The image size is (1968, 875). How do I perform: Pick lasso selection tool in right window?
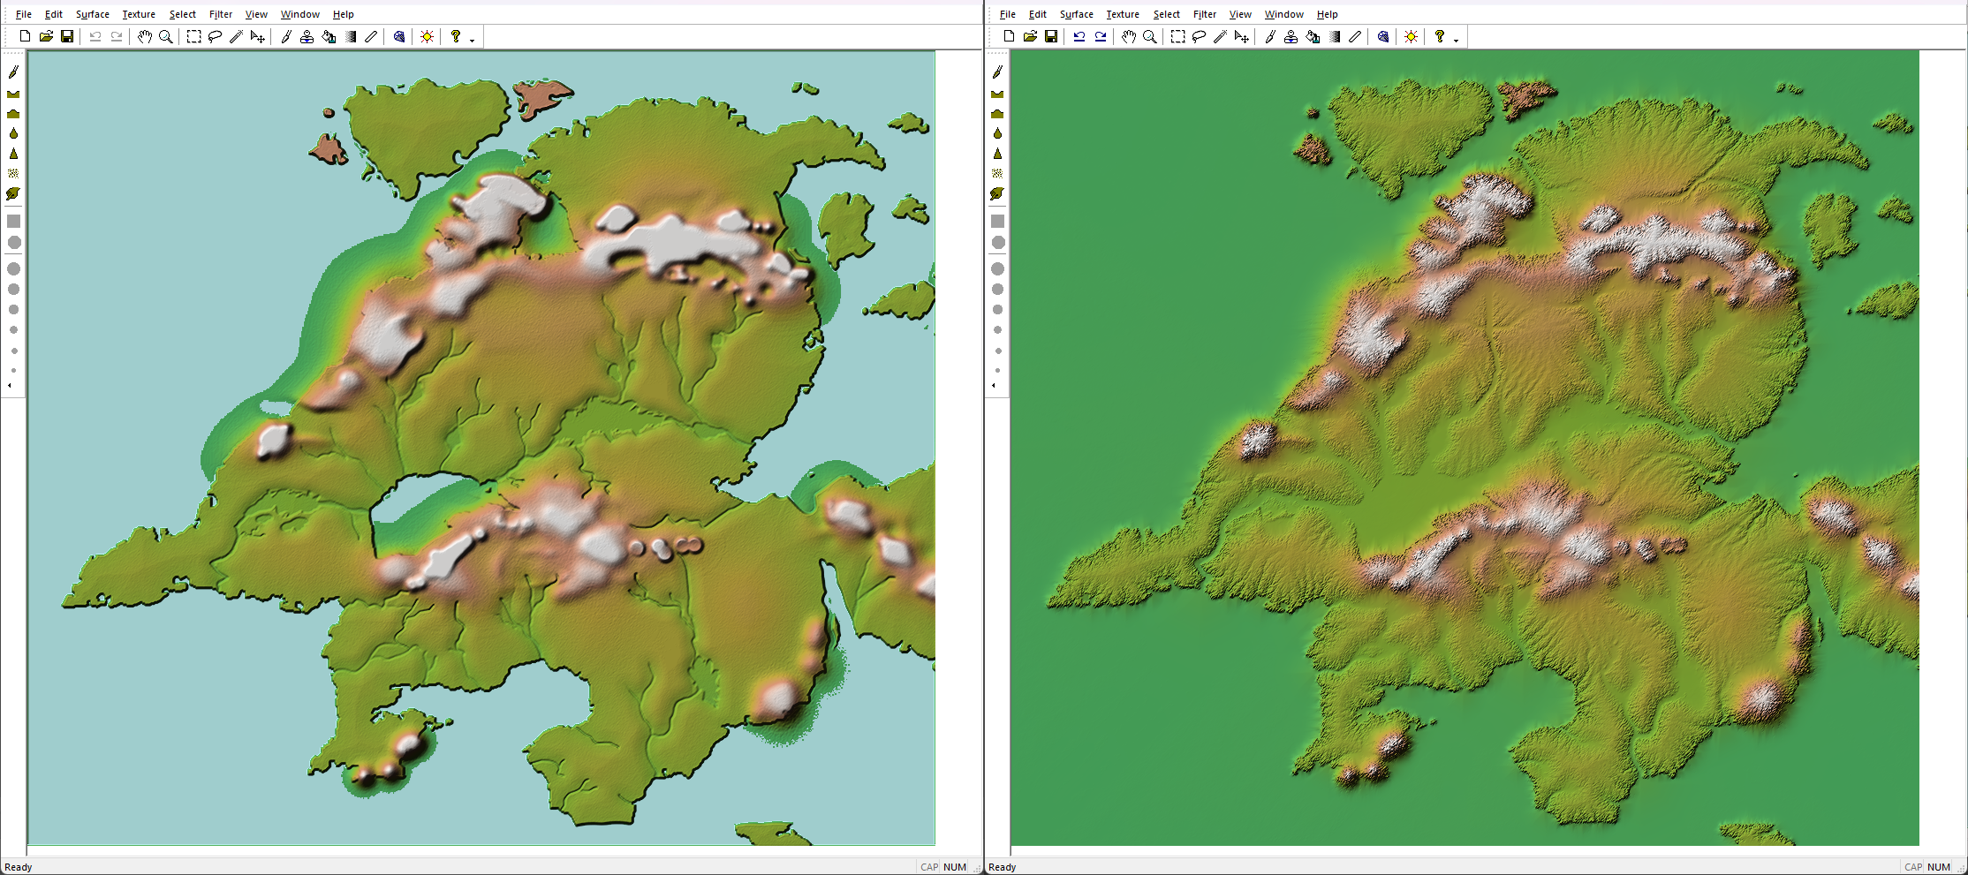pyautogui.click(x=1199, y=36)
